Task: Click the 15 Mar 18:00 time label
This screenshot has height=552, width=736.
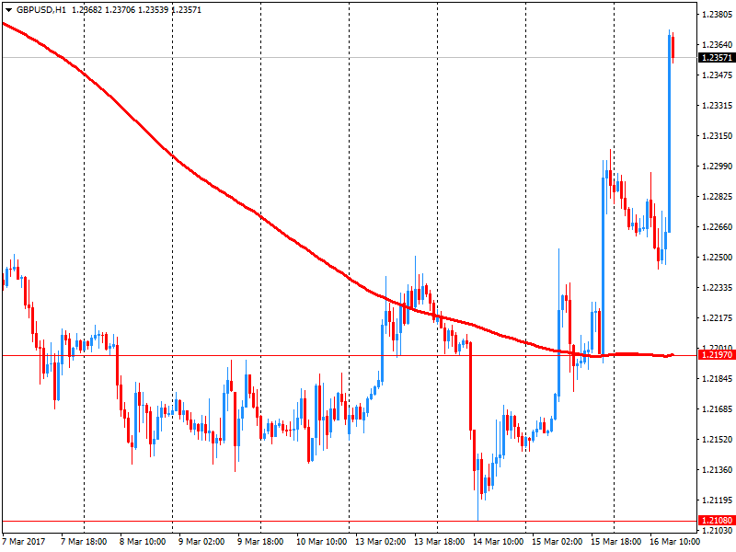Action: tap(615, 542)
